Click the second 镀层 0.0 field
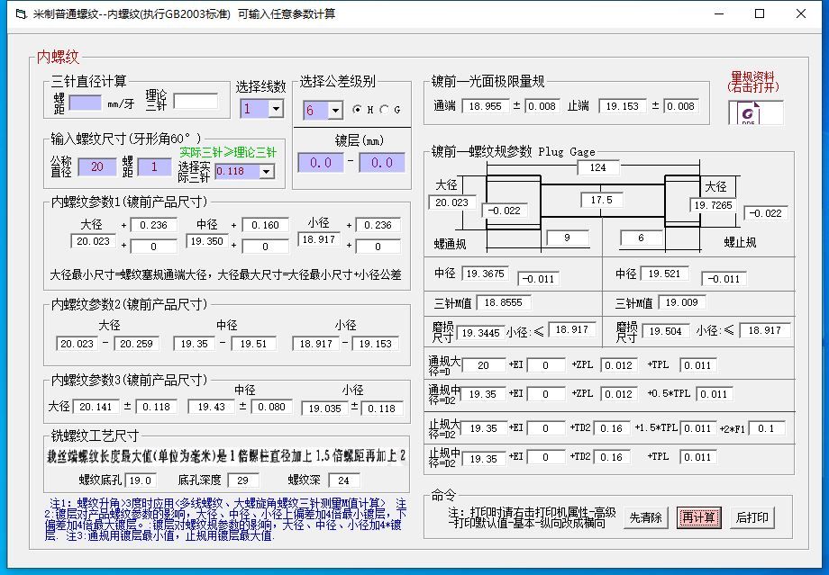This screenshot has width=829, height=575. [382, 163]
